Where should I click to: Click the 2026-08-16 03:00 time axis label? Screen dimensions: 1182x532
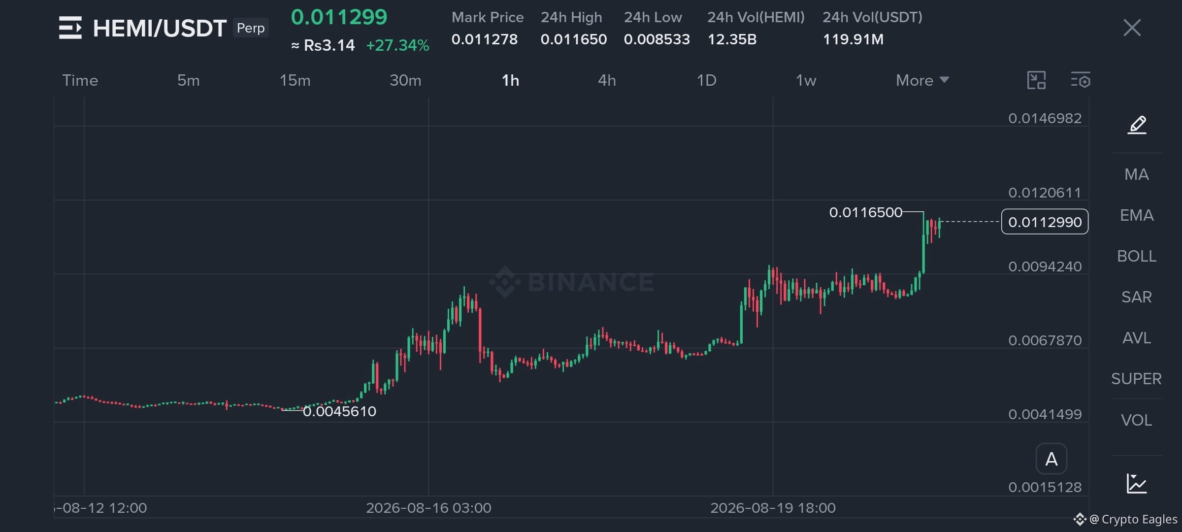pos(428,508)
